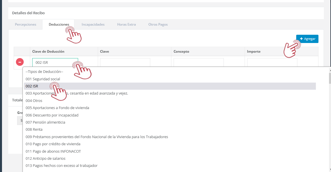Open the Clave de Deducción dropdown
Image resolution: width=331 pixels, height=172 pixels.
point(55,62)
